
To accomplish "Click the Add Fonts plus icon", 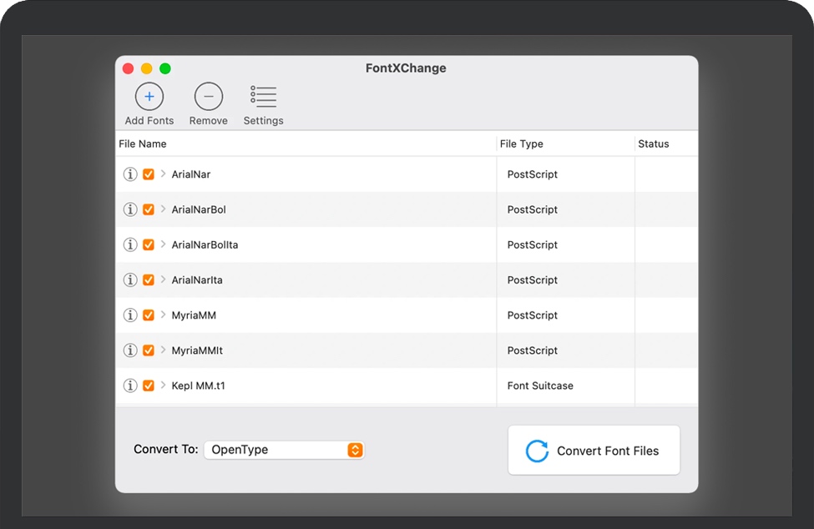I will click(x=149, y=97).
